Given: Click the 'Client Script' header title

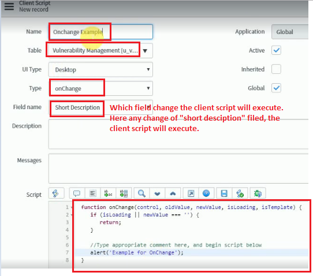Looking at the screenshot, I should click(x=35, y=3).
